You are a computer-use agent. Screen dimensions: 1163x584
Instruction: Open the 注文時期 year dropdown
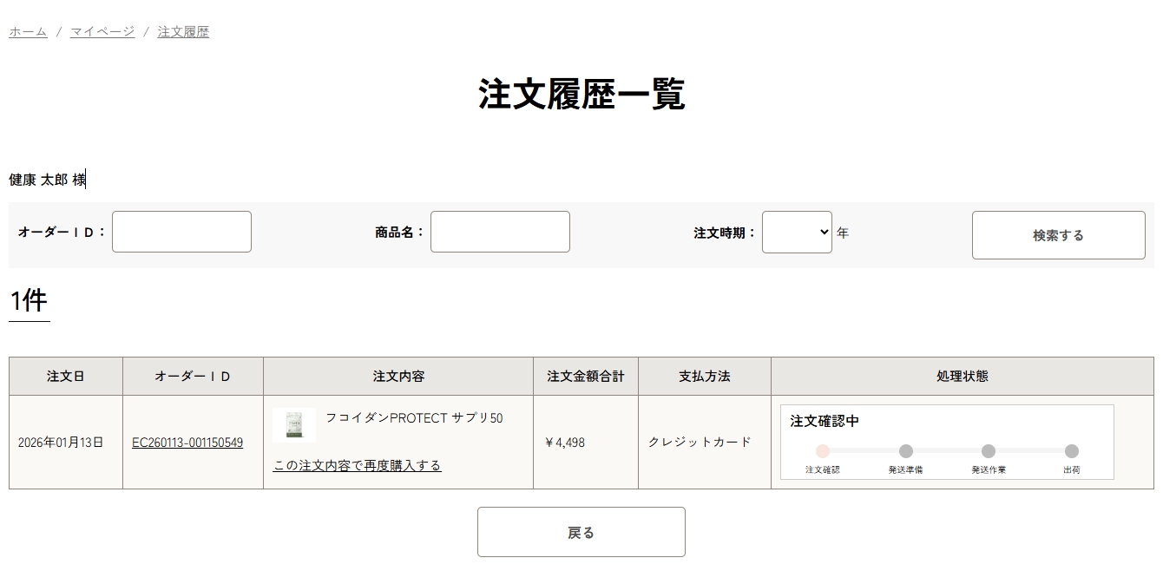[x=797, y=232]
